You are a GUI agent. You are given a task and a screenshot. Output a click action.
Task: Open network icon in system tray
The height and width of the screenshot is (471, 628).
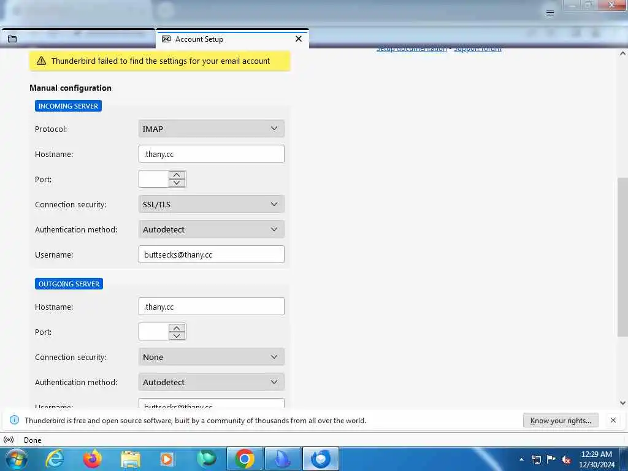click(536, 459)
